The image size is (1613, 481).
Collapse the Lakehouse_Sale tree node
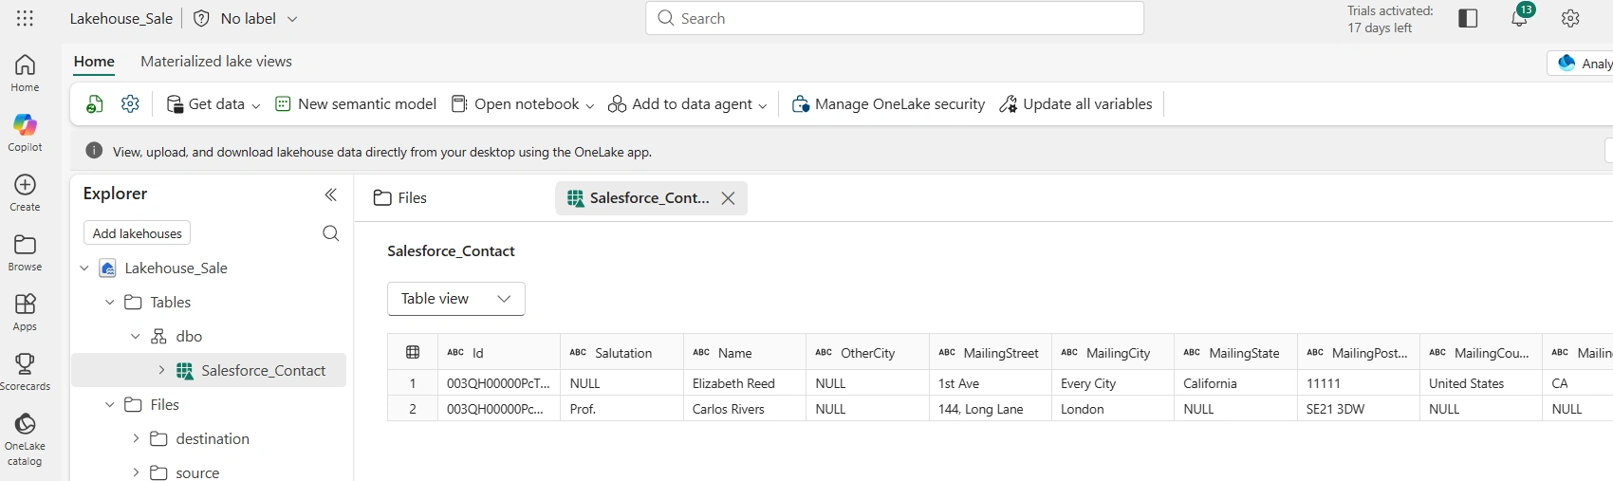84,268
